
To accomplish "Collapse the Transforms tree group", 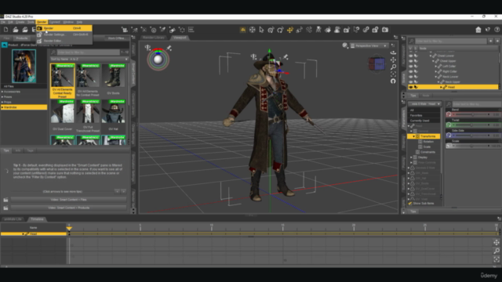I will point(413,136).
